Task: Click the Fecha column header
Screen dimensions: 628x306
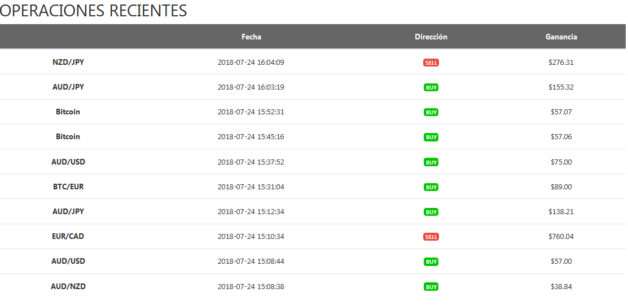Action: pos(251,37)
